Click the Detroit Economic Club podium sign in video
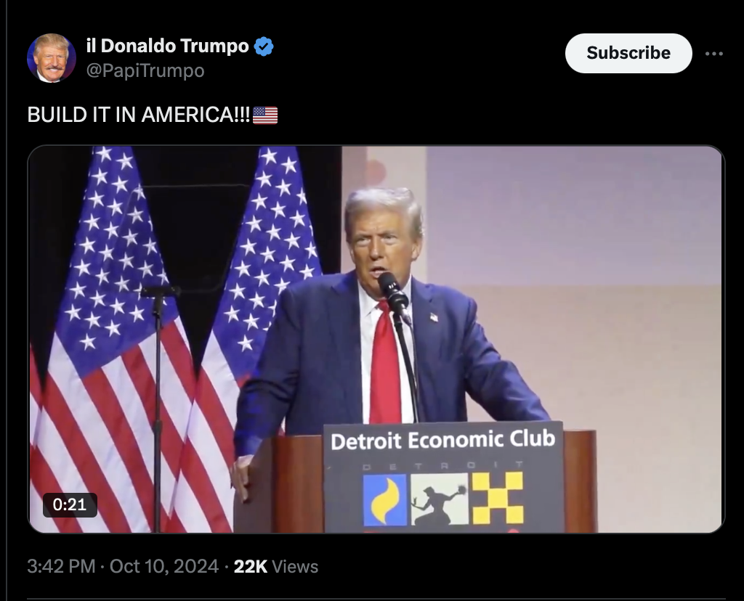The height and width of the screenshot is (601, 744). pos(443,477)
